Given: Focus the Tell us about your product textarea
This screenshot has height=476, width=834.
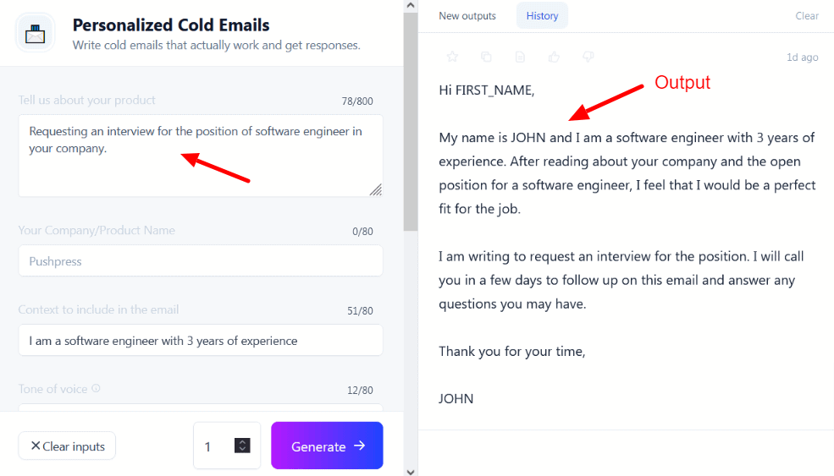Looking at the screenshot, I should click(x=200, y=156).
